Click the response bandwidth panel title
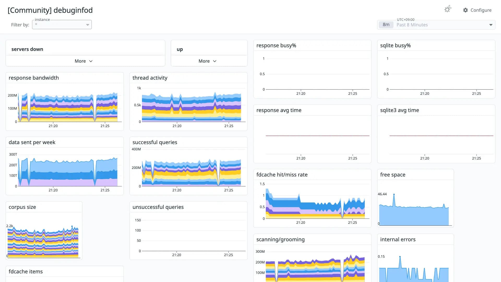501x282 pixels. (x=34, y=78)
